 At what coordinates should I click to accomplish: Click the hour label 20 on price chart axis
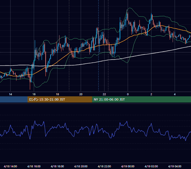81,94
